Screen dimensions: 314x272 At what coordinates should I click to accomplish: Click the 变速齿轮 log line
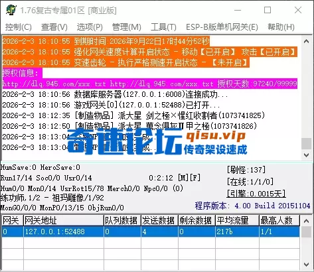pos(125,62)
